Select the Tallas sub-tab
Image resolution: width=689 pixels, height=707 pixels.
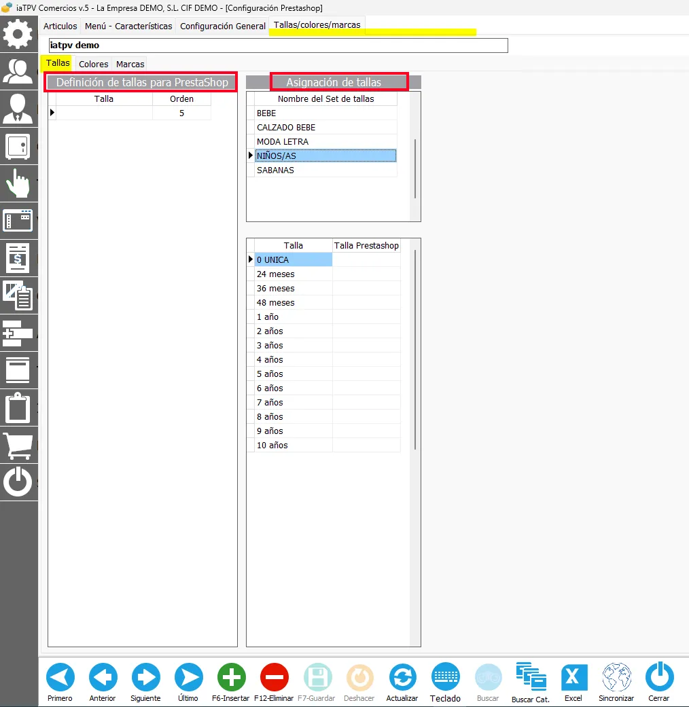pyautogui.click(x=58, y=63)
